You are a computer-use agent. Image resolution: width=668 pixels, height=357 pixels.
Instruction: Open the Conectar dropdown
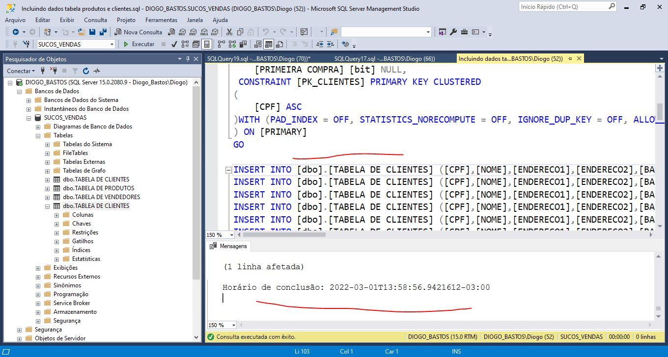click(x=21, y=71)
